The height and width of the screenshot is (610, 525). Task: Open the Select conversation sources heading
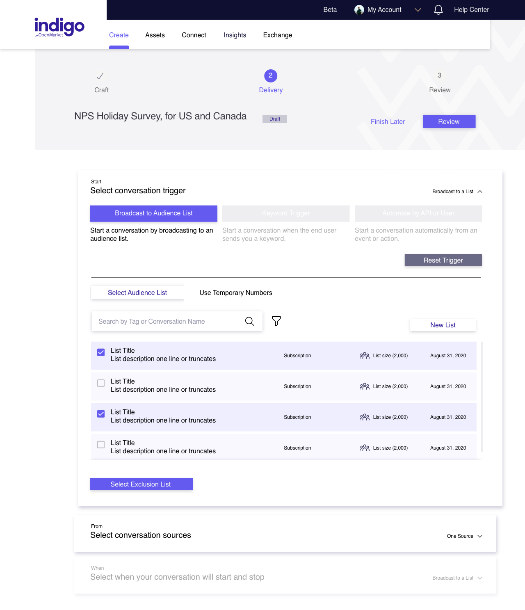pos(141,535)
